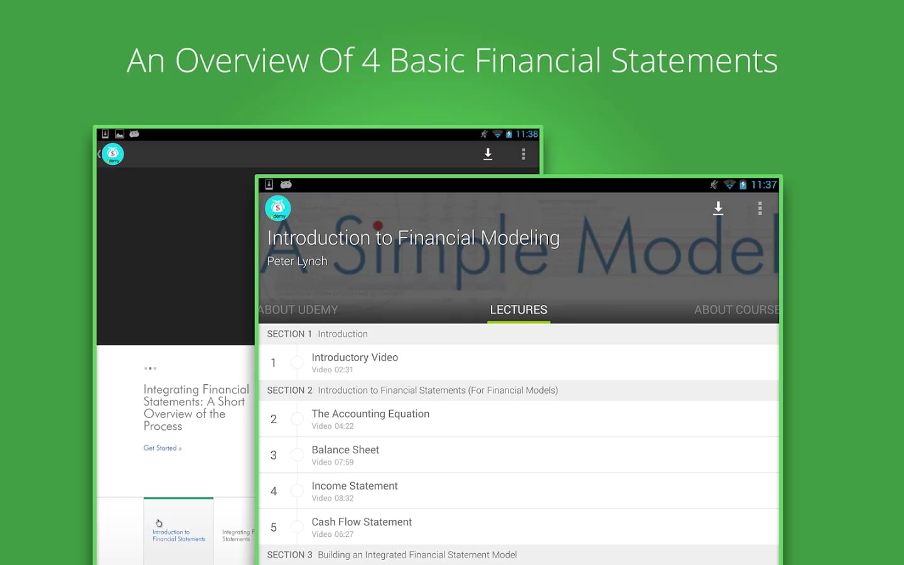The width and height of the screenshot is (904, 565).
Task: Switch to the LECTURES tab
Action: pyautogui.click(x=519, y=309)
